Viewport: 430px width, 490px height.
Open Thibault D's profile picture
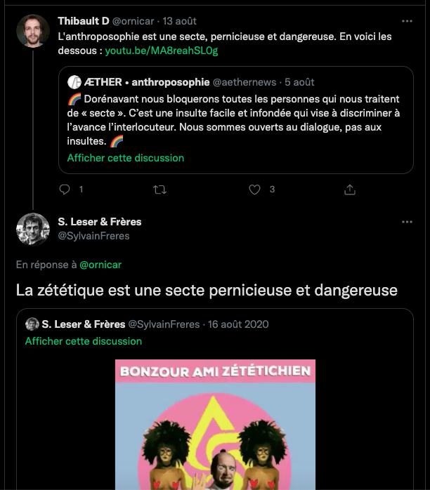click(x=33, y=31)
